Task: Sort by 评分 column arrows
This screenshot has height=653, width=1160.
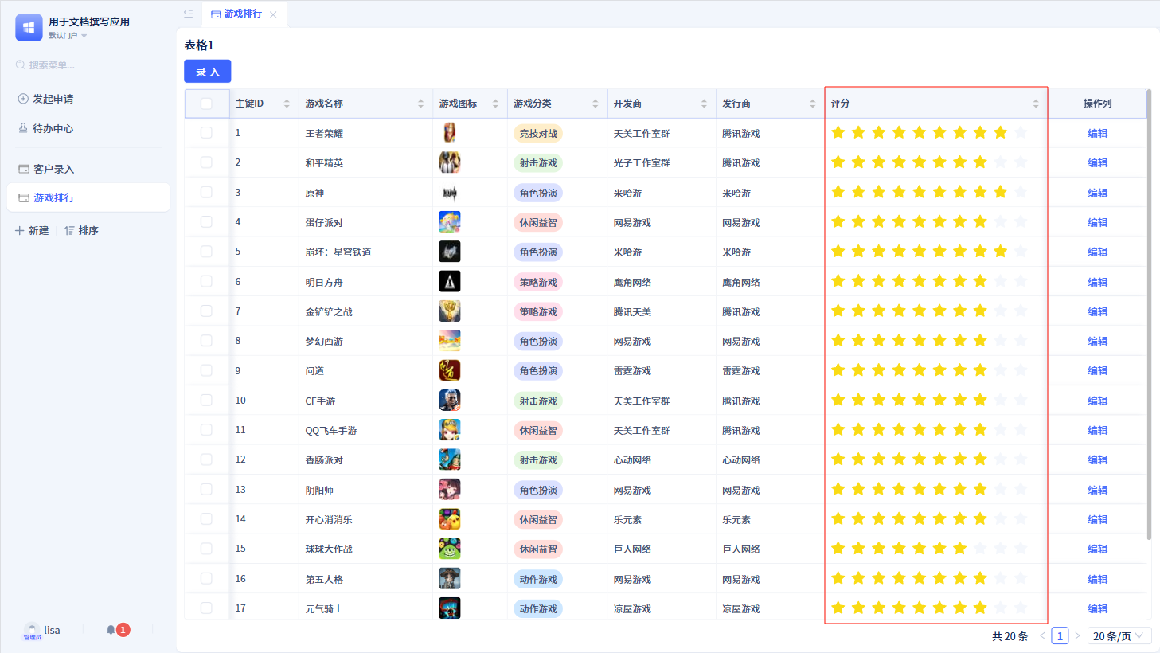Action: point(1035,104)
